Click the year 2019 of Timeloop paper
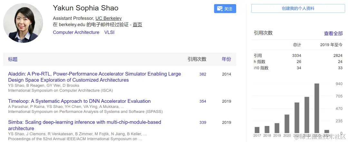This screenshot has width=348, height=142. 227,101
